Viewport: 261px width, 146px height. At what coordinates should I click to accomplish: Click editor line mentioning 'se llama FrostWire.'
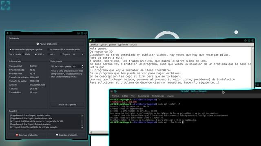[130, 70]
